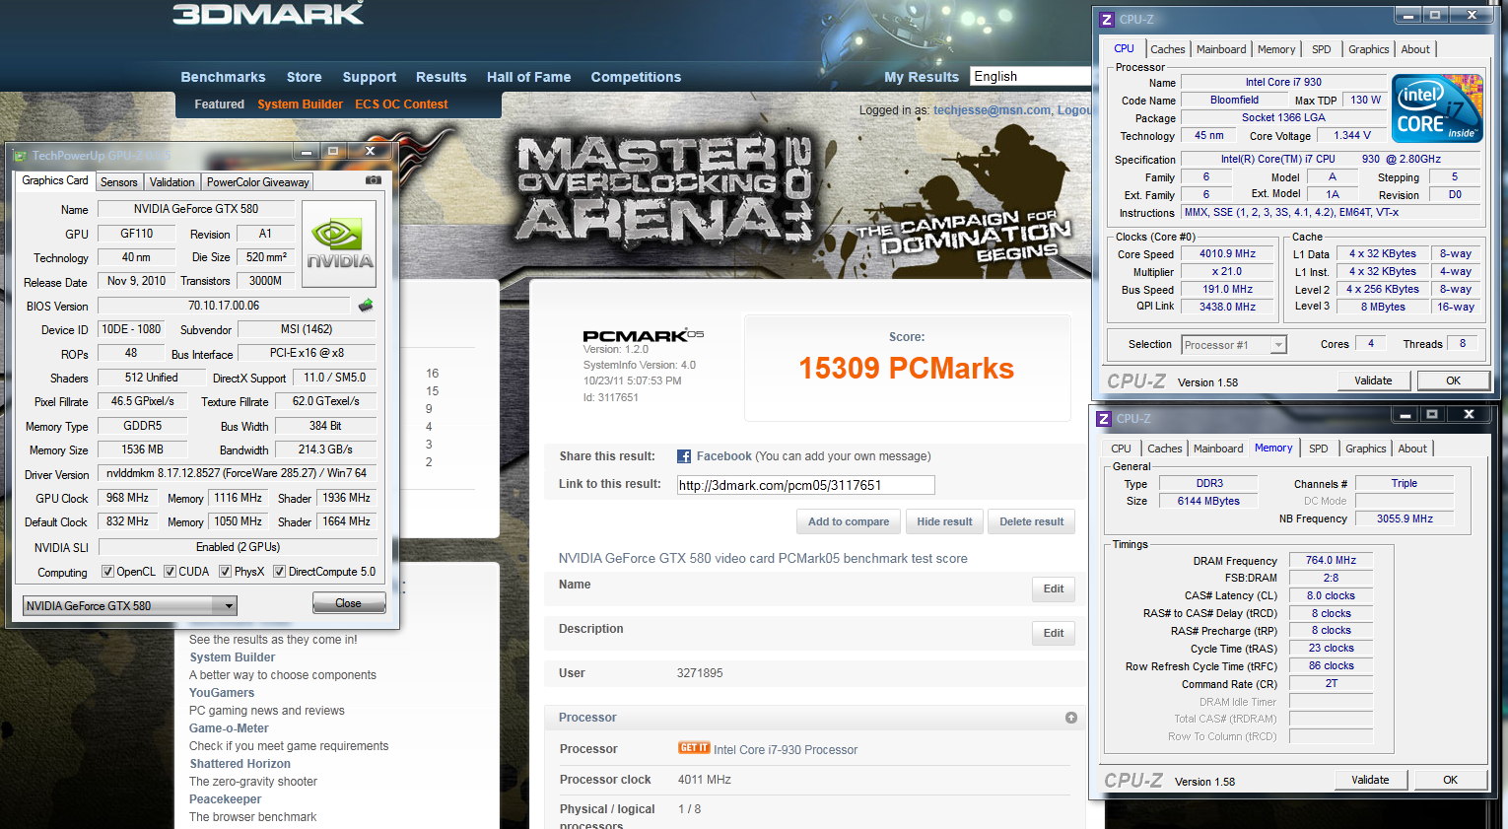Click BIOS Version field 70.10.17.00.06
Screen dimensions: 1508x829
point(224,306)
